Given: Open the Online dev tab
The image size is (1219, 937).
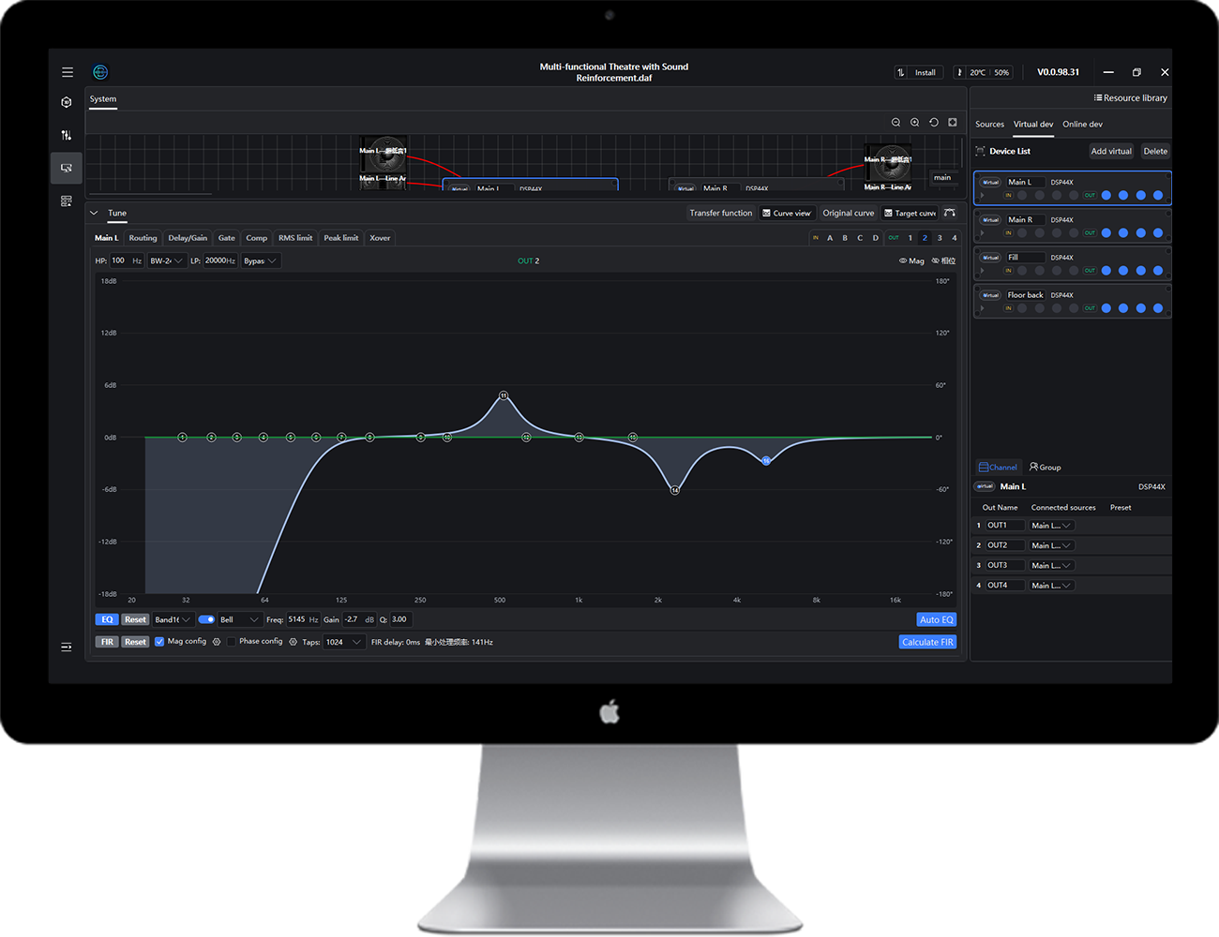Looking at the screenshot, I should coord(1082,124).
